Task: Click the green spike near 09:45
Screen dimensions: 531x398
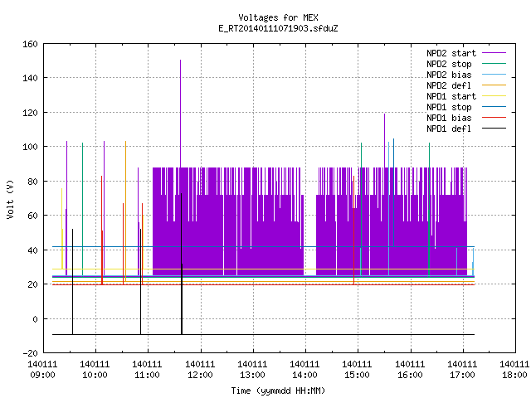Action: [83, 210]
